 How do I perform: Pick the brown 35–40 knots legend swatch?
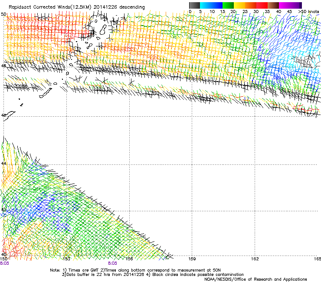(273, 5)
